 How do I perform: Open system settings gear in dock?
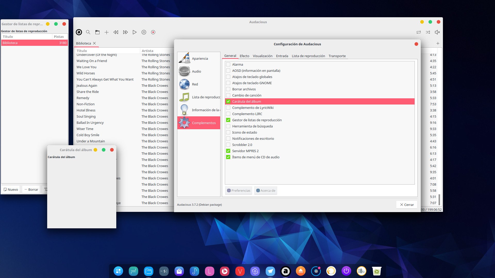(x=255, y=271)
